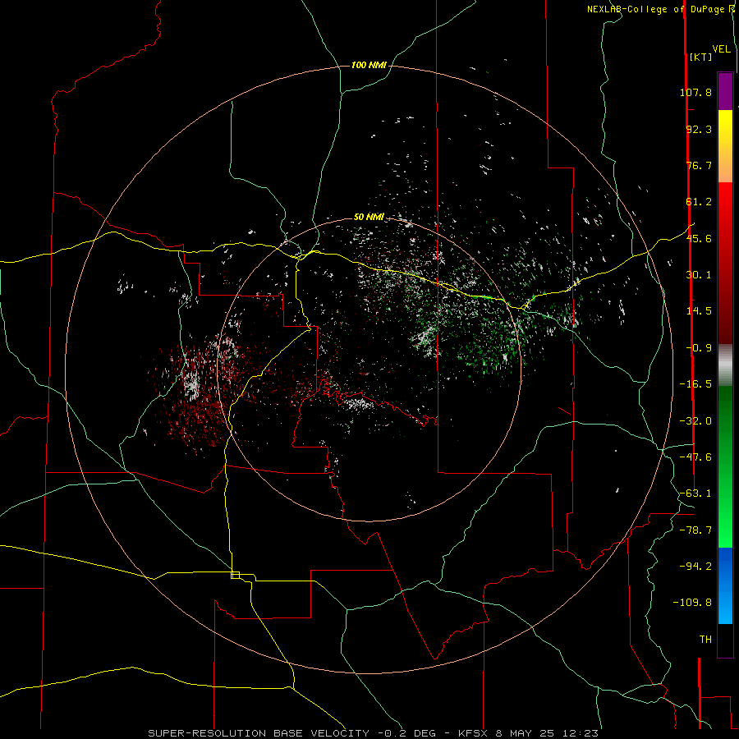Image resolution: width=739 pixels, height=739 pixels.
Task: Click the -109.8 velocity scale value
Action: 692,603
